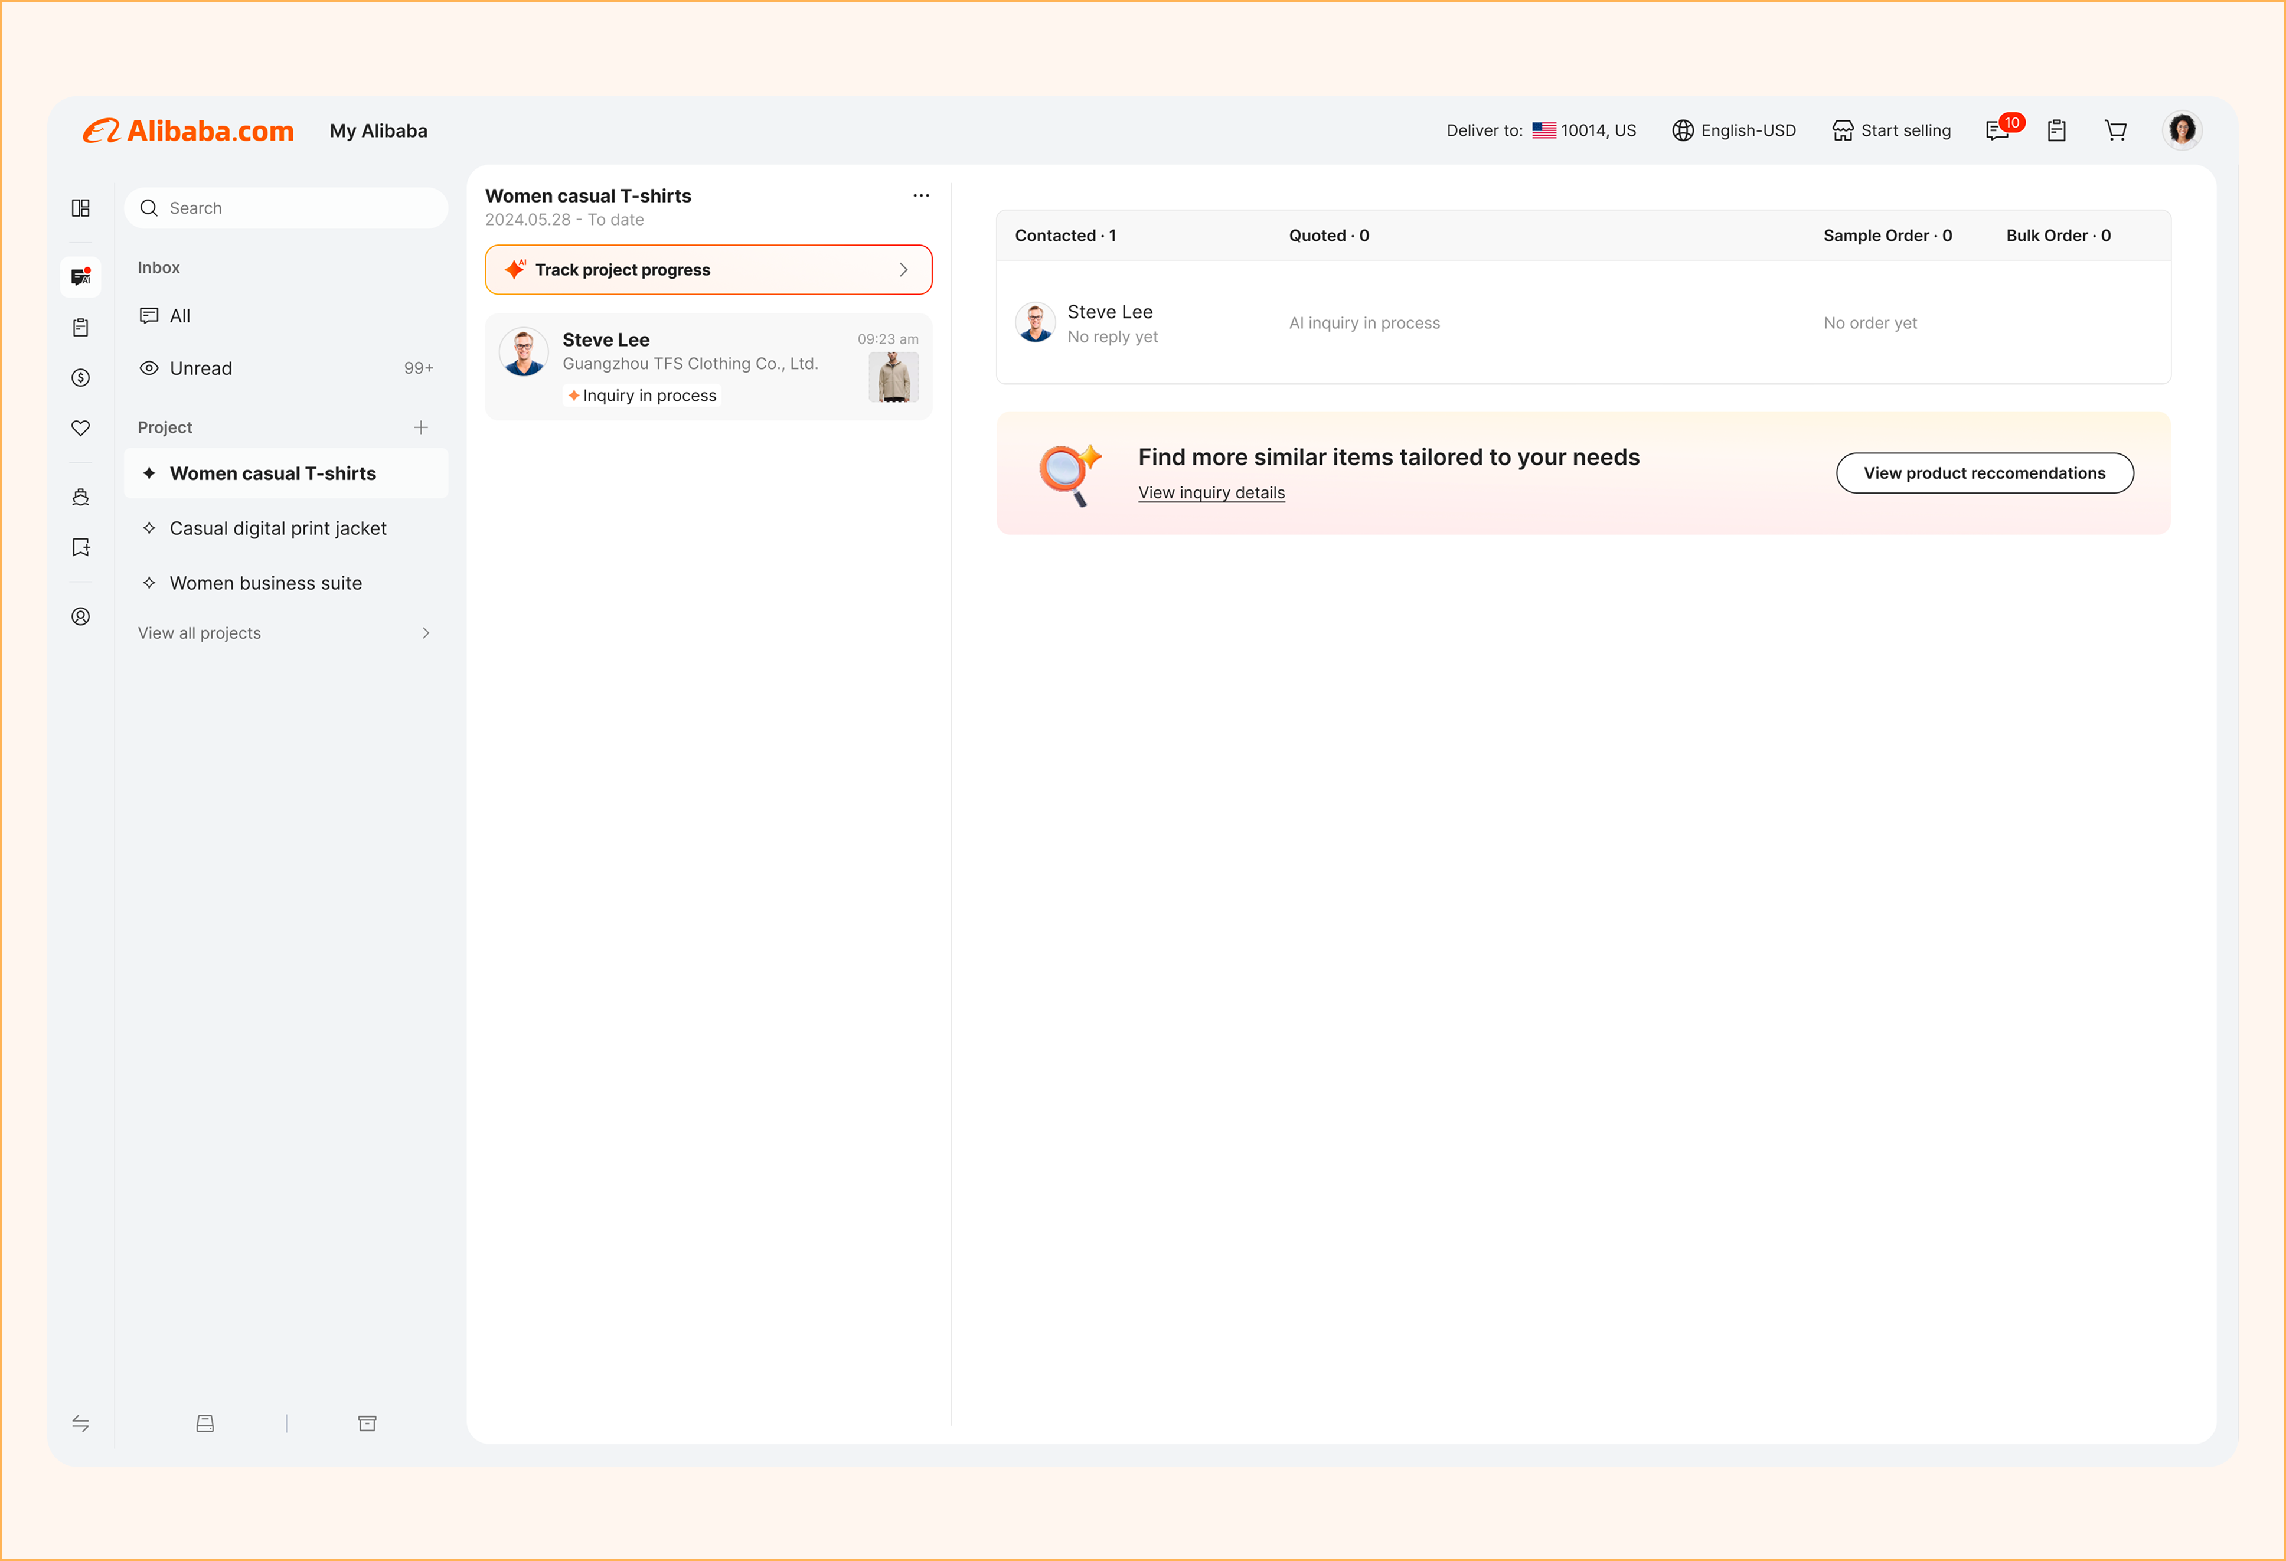Add a new project with plus icon
The height and width of the screenshot is (1561, 2286).
(421, 427)
